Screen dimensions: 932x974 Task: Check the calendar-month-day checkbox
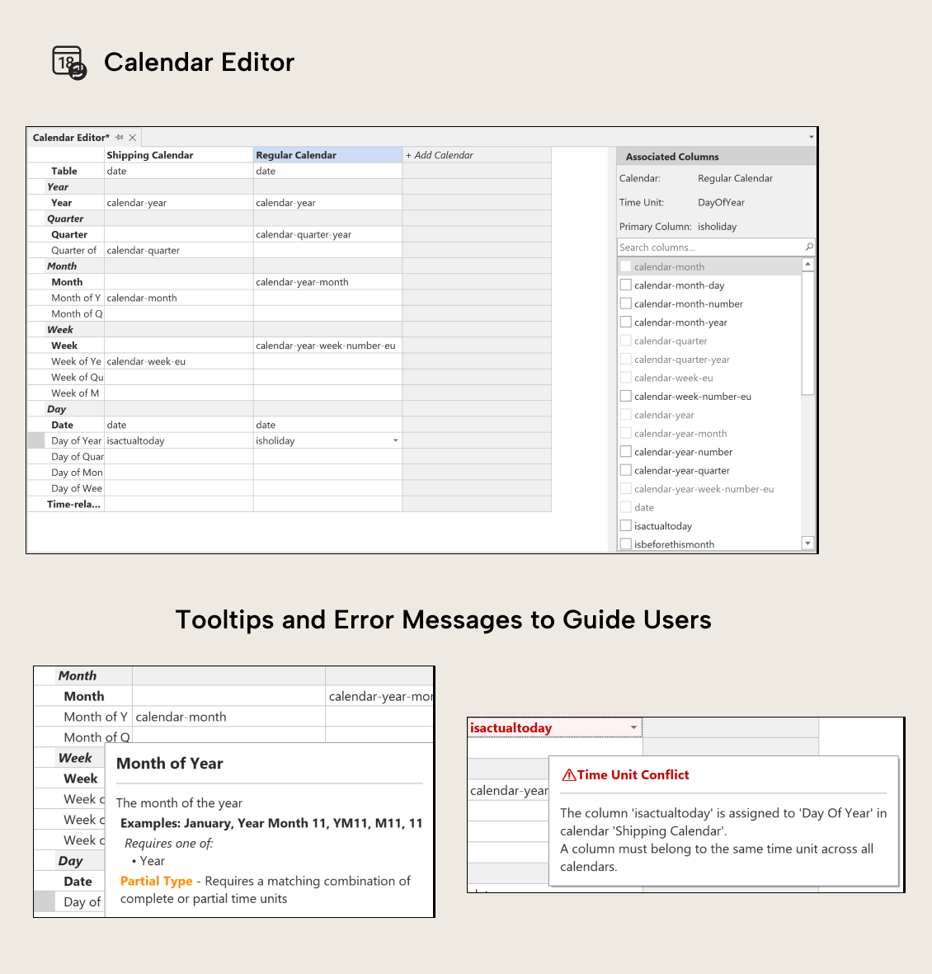(625, 285)
